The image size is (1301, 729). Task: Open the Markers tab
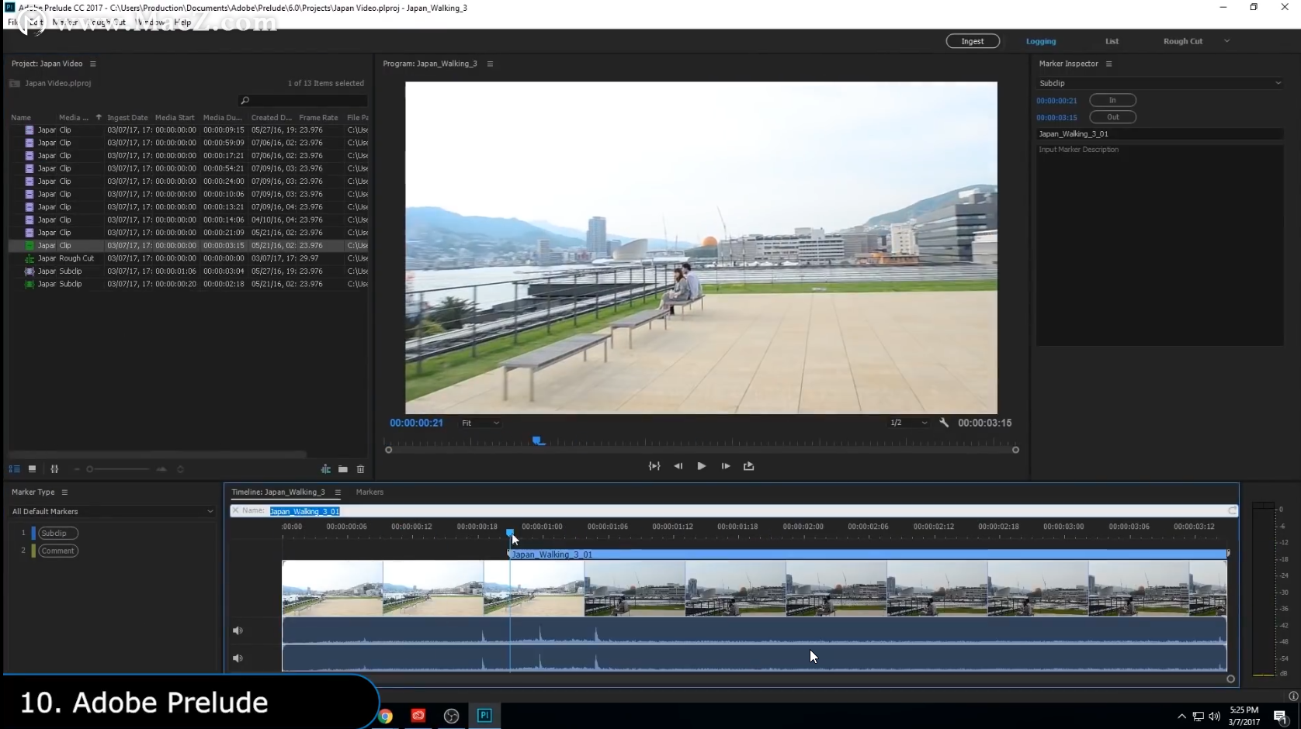click(x=369, y=492)
